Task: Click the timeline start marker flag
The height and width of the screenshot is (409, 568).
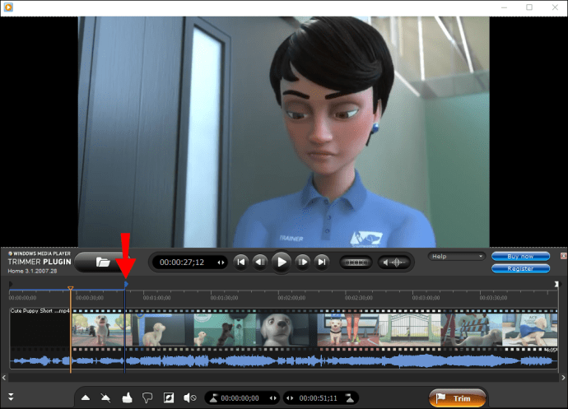Action: click(11, 284)
